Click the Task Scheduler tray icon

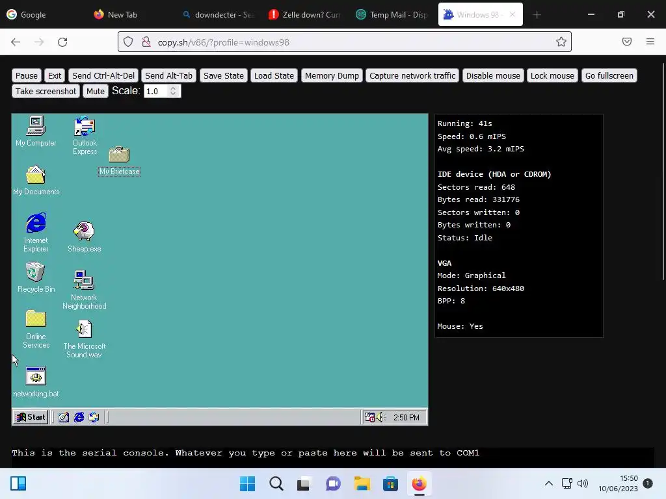(x=369, y=417)
